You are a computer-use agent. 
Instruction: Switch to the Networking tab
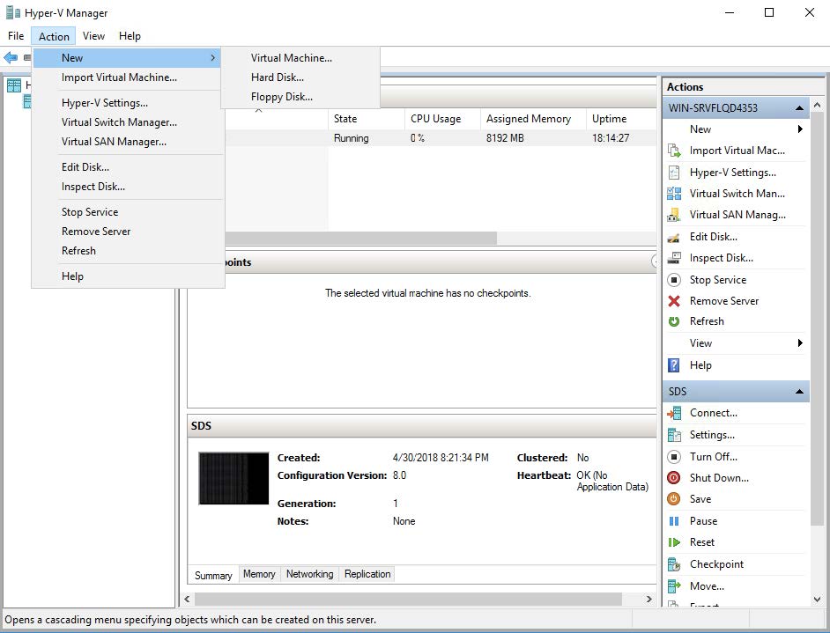tap(309, 574)
